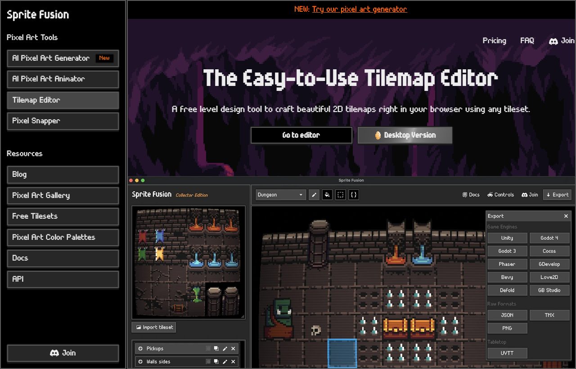Viewport: 576px width, 369px height.
Task: Open Controls in the editor toolbar
Action: (500, 195)
